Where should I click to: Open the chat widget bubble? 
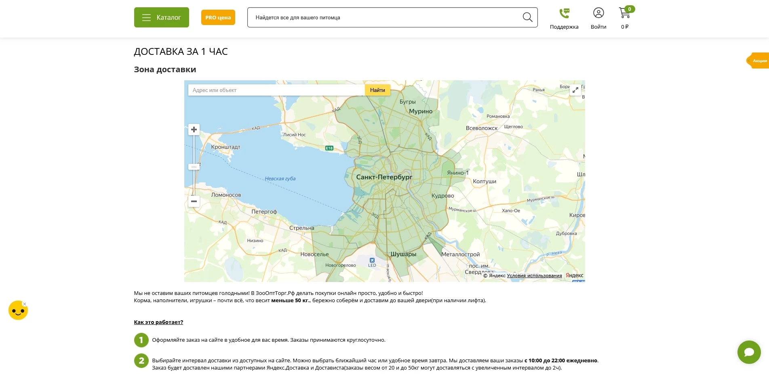click(x=749, y=352)
